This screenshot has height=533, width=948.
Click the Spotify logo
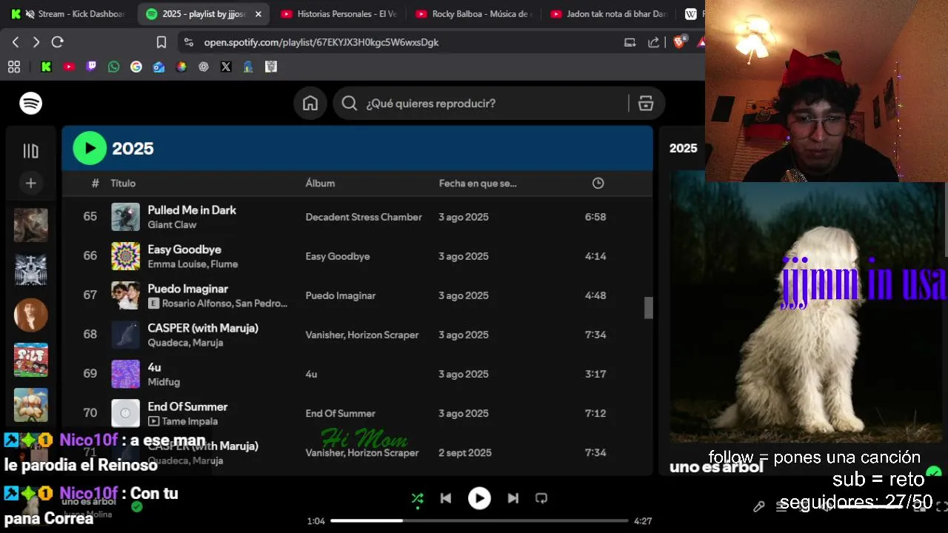click(30, 104)
